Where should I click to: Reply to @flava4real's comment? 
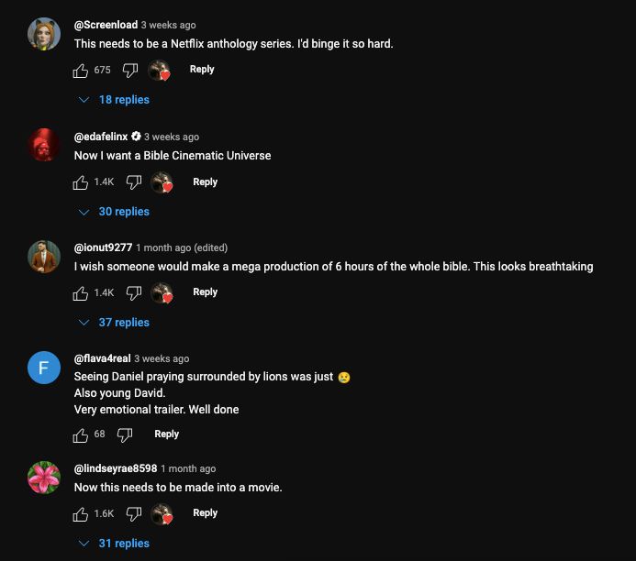(166, 434)
